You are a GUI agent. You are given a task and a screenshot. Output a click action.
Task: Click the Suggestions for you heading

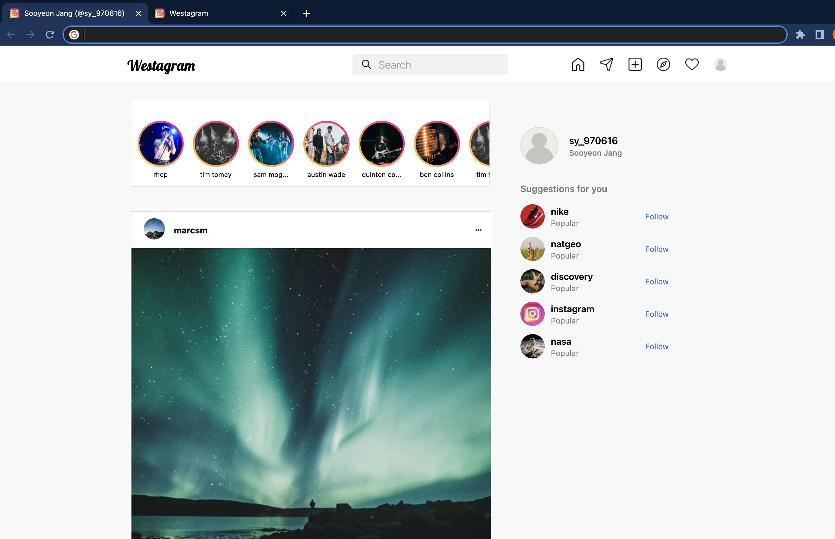coord(564,189)
